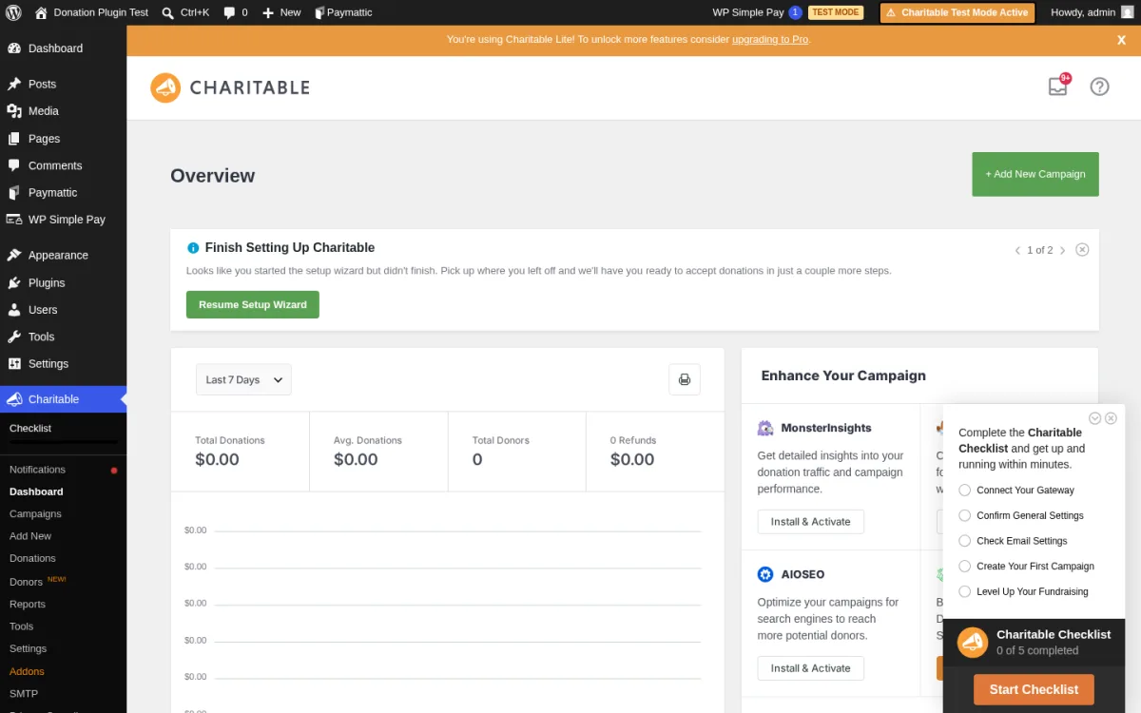Click the print report icon

[x=685, y=379]
